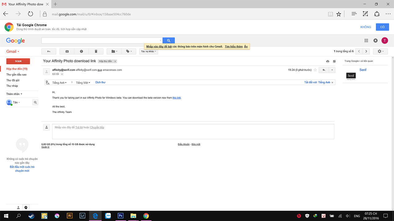Open search options arrow in search box
394x221 pixels.
coord(160,41)
